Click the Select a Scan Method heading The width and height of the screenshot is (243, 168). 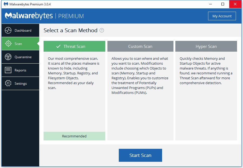coord(71,30)
